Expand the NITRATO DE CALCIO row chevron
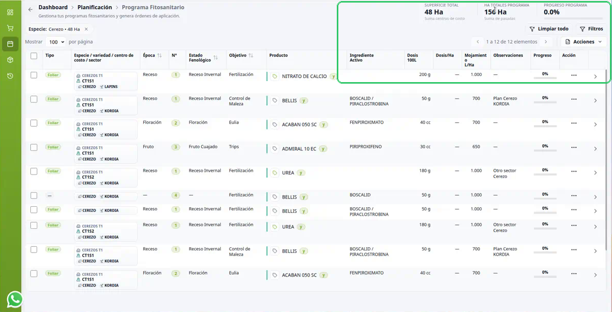 point(595,76)
